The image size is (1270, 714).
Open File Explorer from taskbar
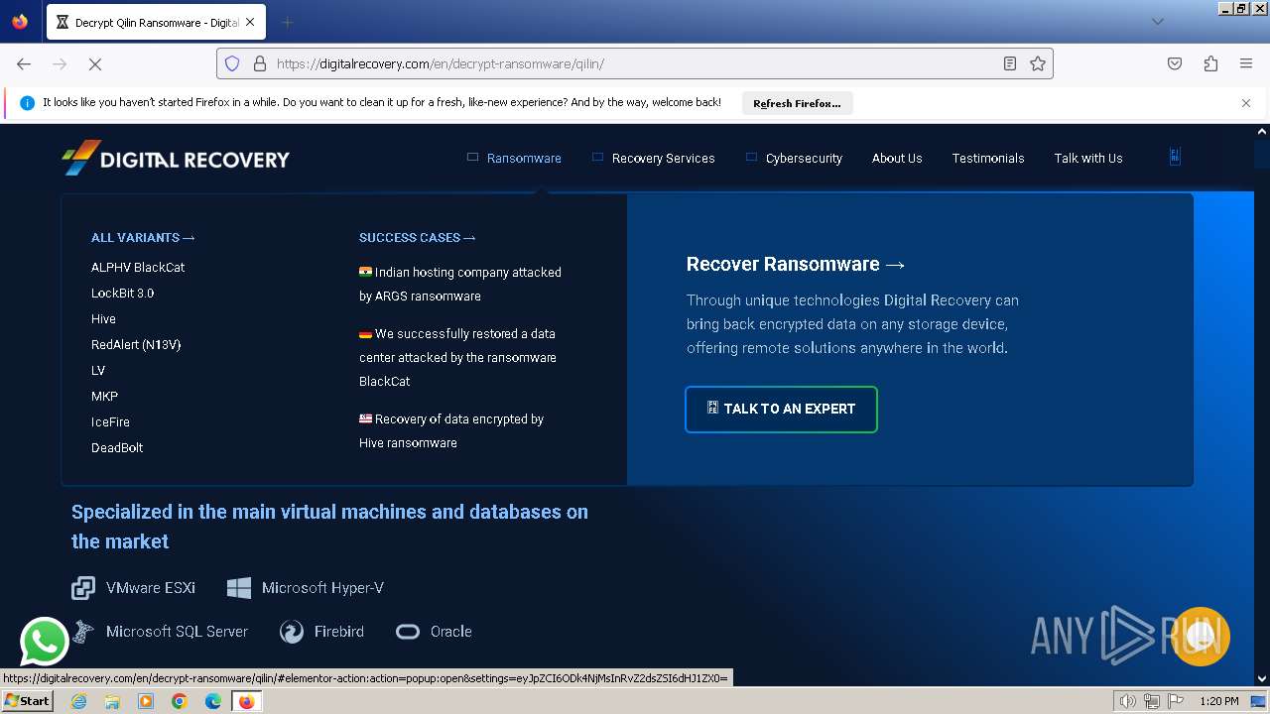112,701
